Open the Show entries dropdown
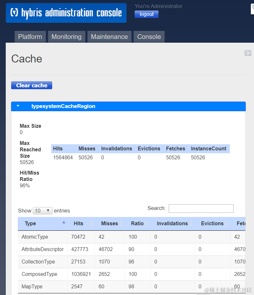Viewport: 254px width, 295px height. click(x=42, y=211)
